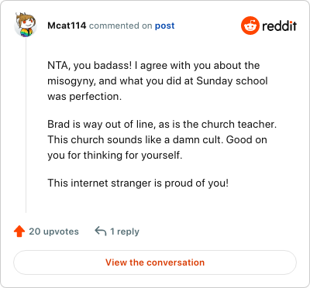
Task: Open the Mcat114 username link
Action: [67, 26]
